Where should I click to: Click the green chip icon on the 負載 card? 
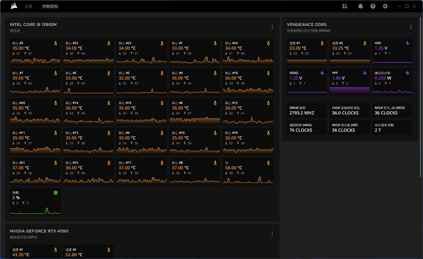point(56,193)
